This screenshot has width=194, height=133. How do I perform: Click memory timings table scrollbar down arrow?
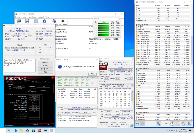[132, 107]
